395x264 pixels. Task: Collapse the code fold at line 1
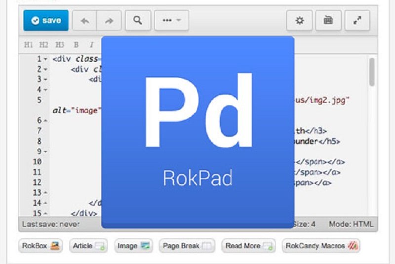[45, 59]
